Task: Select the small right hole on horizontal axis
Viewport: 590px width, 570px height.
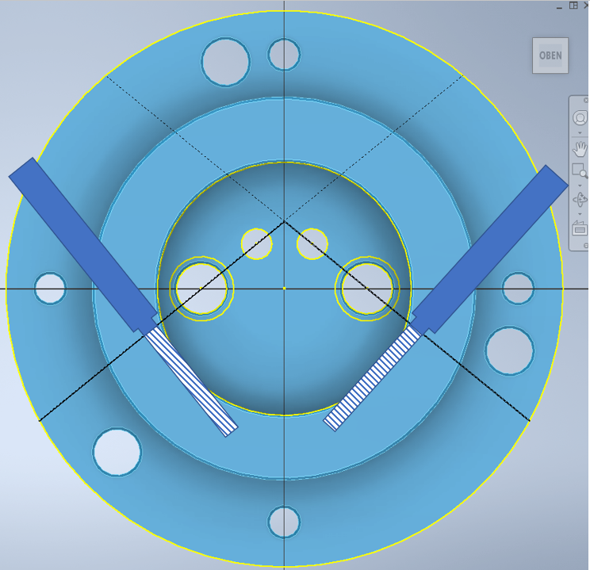Action: point(518,289)
